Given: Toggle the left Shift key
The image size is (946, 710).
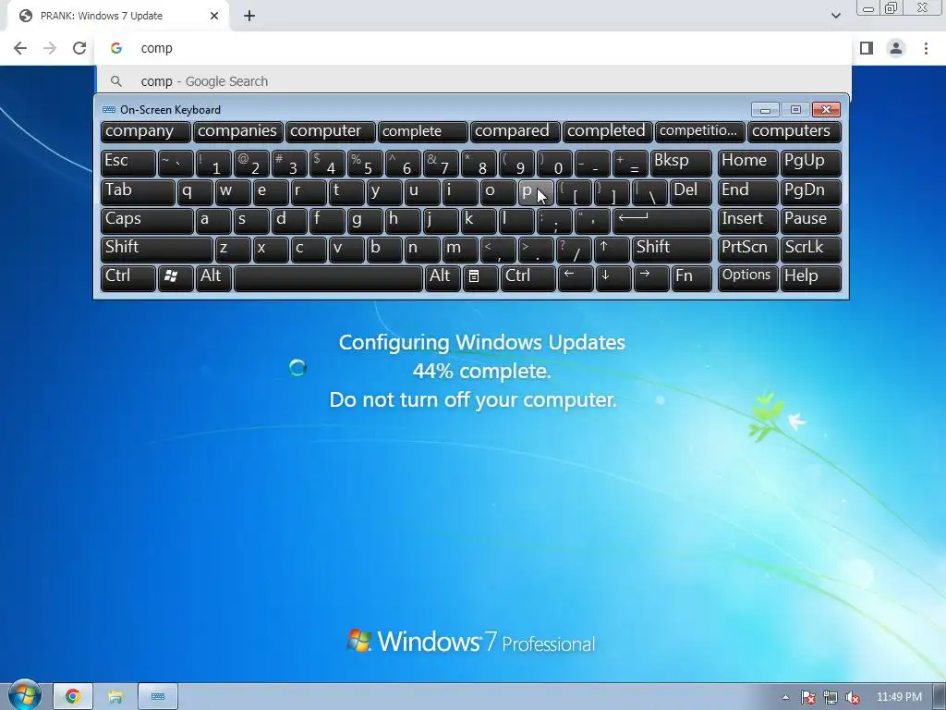Looking at the screenshot, I should (157, 250).
